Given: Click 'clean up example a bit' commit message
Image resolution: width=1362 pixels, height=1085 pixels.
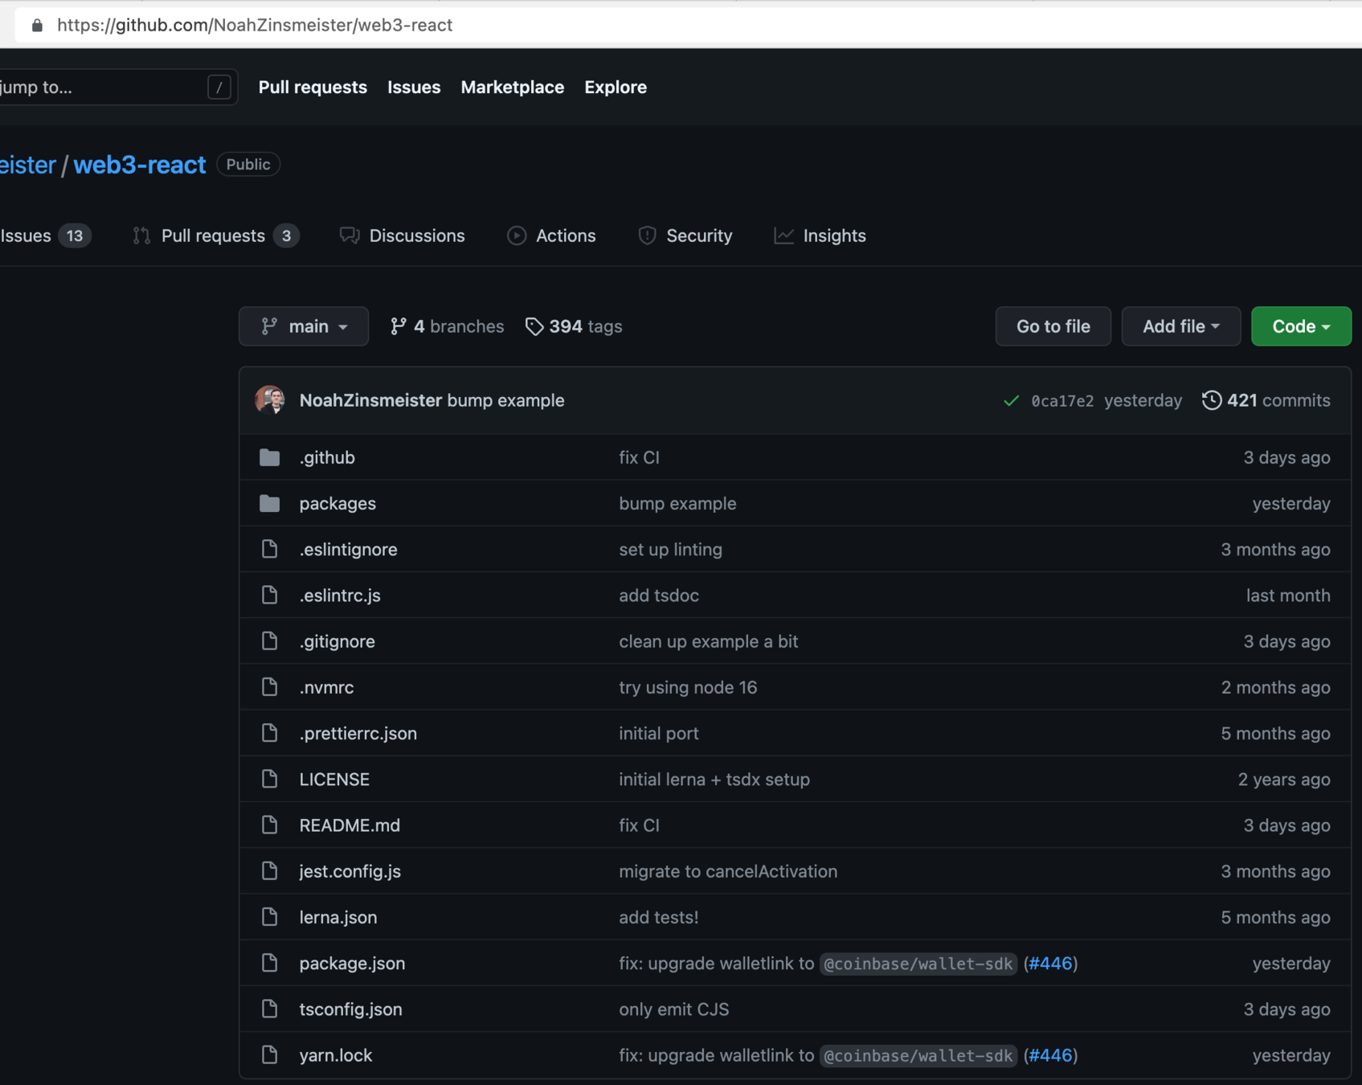Looking at the screenshot, I should 709,641.
